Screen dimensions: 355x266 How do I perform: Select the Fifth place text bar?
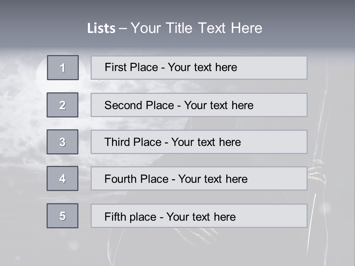click(199, 216)
